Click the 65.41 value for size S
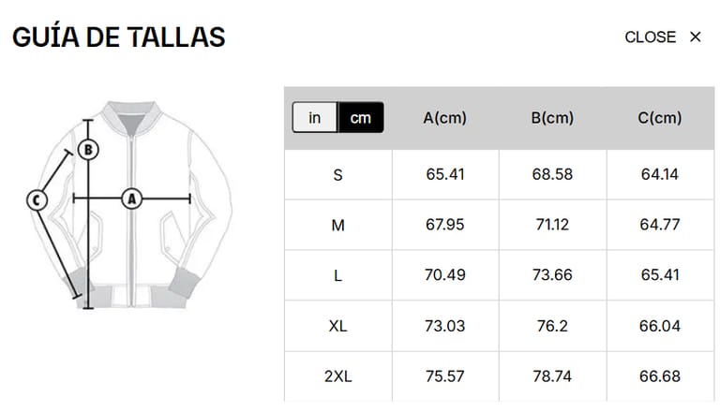Viewport: 720px width, 412px height. click(x=445, y=174)
